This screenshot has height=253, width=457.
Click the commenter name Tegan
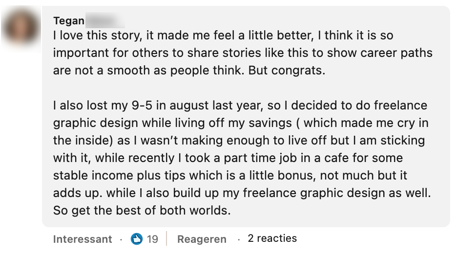[x=68, y=21]
